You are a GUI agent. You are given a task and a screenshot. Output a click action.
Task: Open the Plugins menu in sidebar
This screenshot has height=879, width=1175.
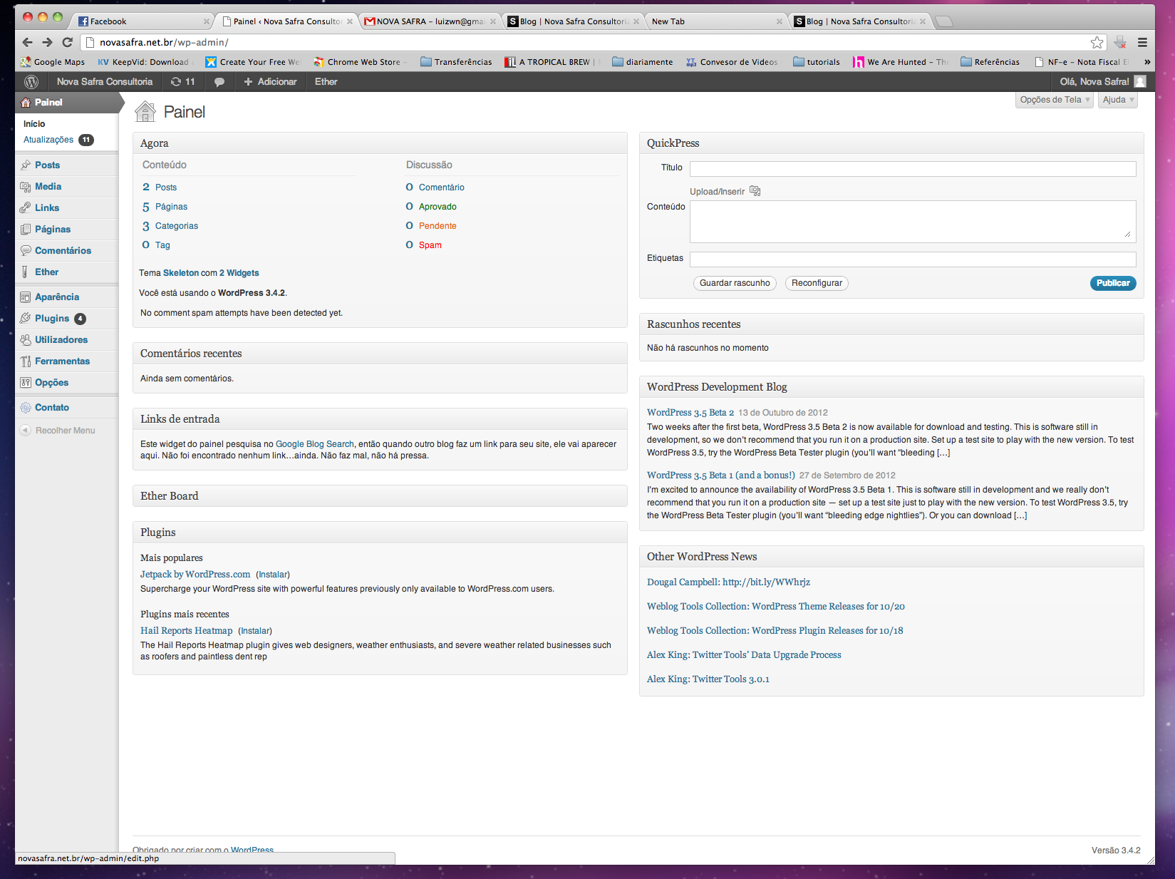(x=52, y=319)
